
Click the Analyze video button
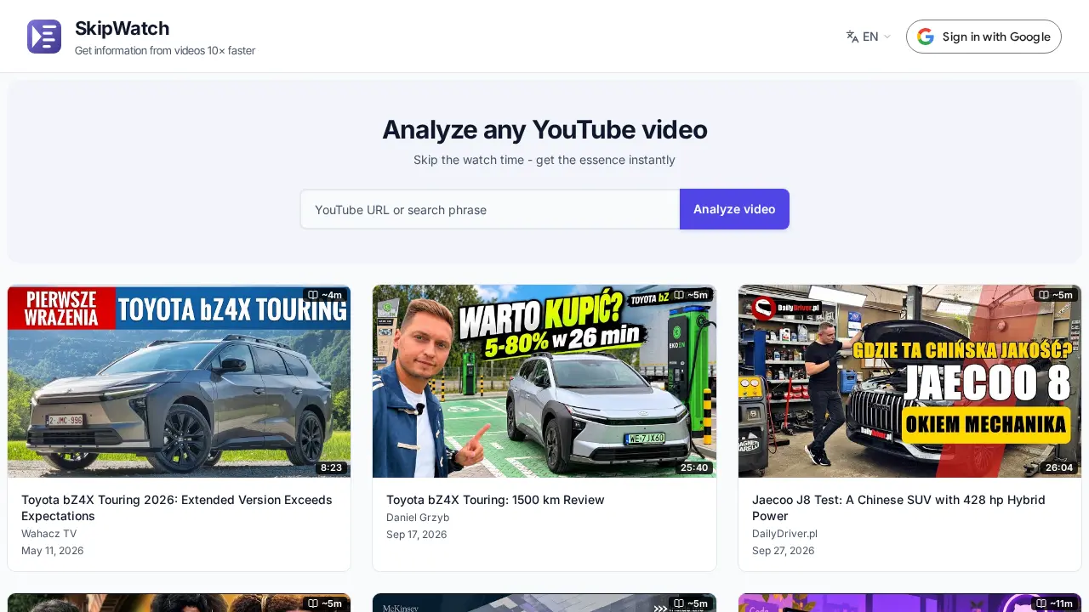point(734,209)
